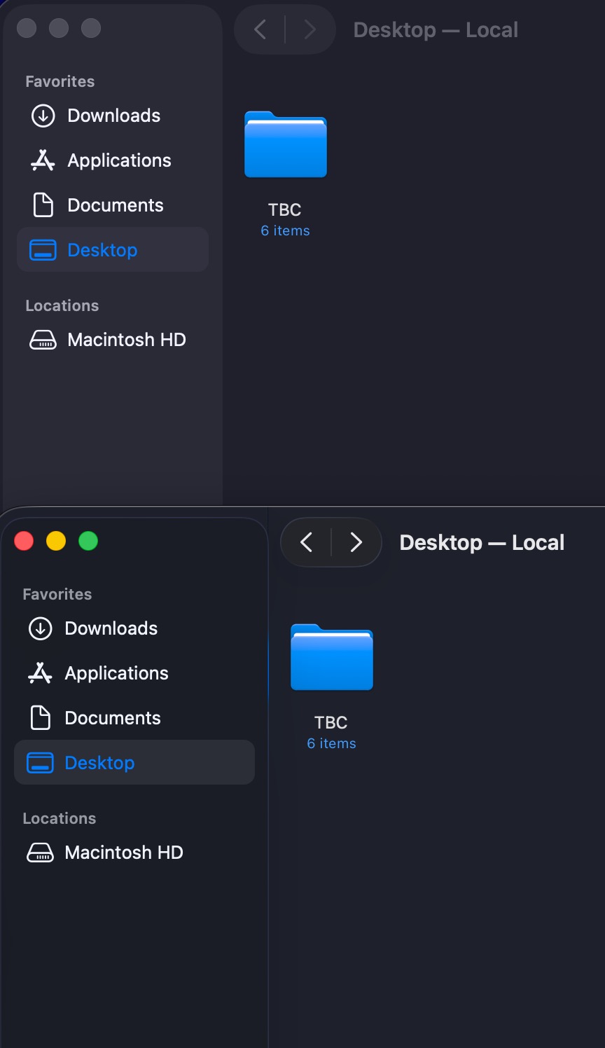Click the TBC folder name in the front window

331,722
